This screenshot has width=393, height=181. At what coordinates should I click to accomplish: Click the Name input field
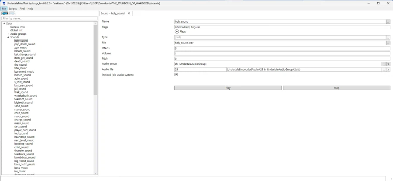click(x=280, y=22)
